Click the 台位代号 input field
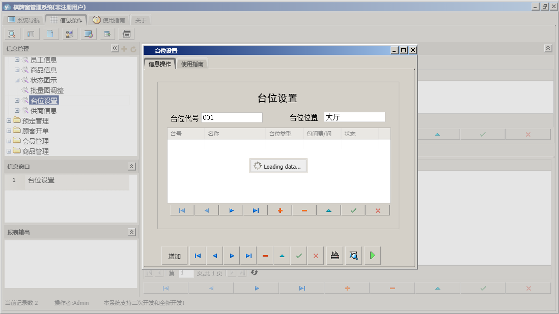The image size is (559, 314). [232, 117]
